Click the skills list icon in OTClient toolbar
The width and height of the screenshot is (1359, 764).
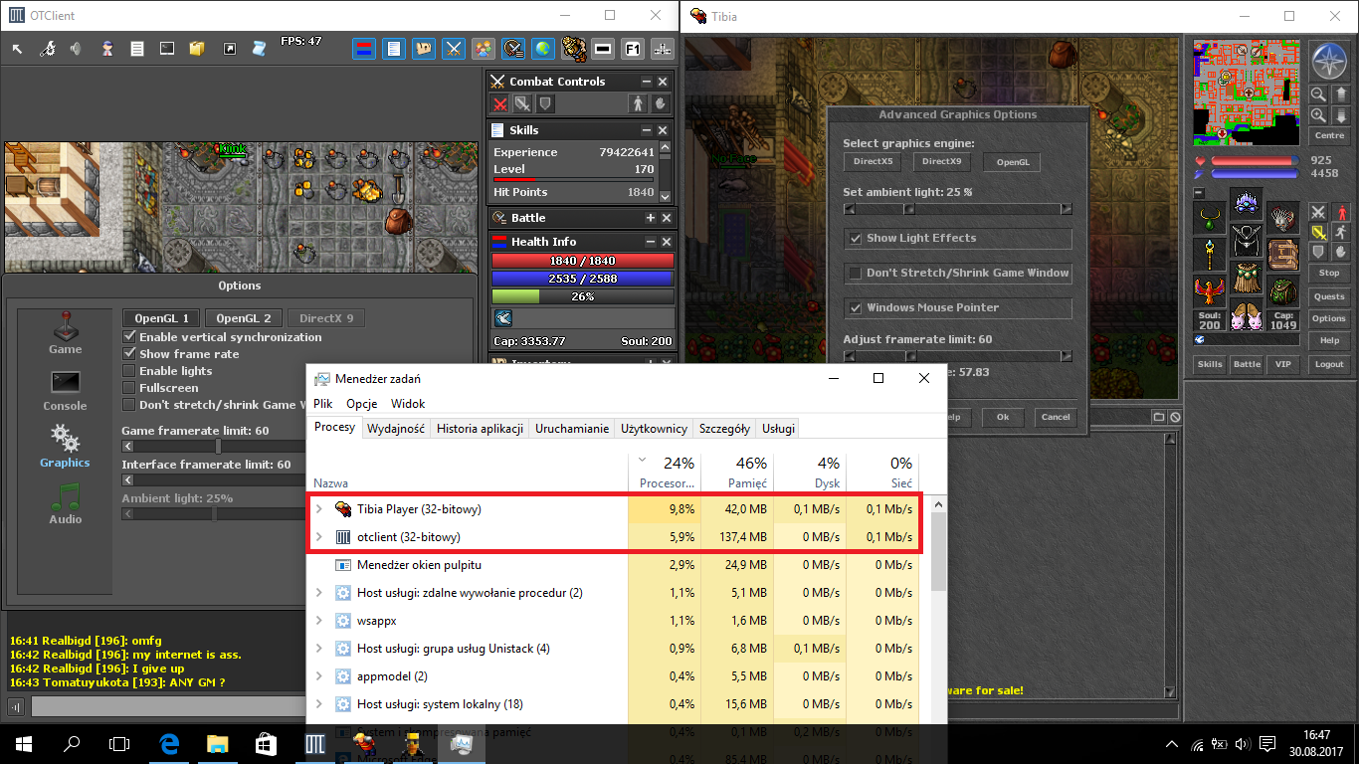(395, 48)
